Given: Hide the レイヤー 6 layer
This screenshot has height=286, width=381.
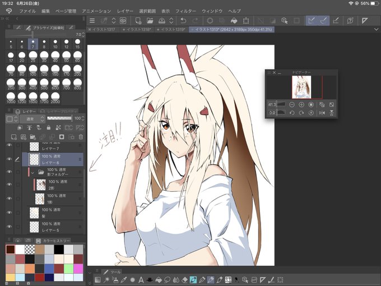Looking at the screenshot, I should pos(9,159).
